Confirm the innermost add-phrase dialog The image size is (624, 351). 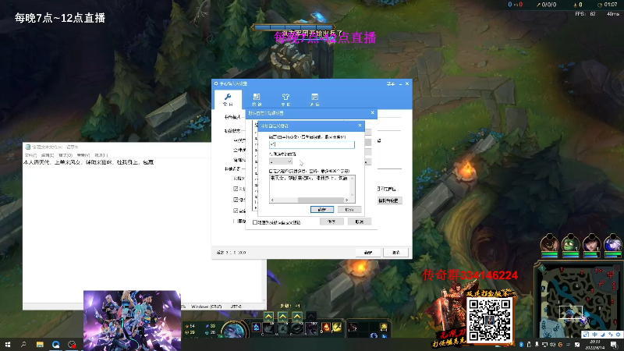coord(322,209)
